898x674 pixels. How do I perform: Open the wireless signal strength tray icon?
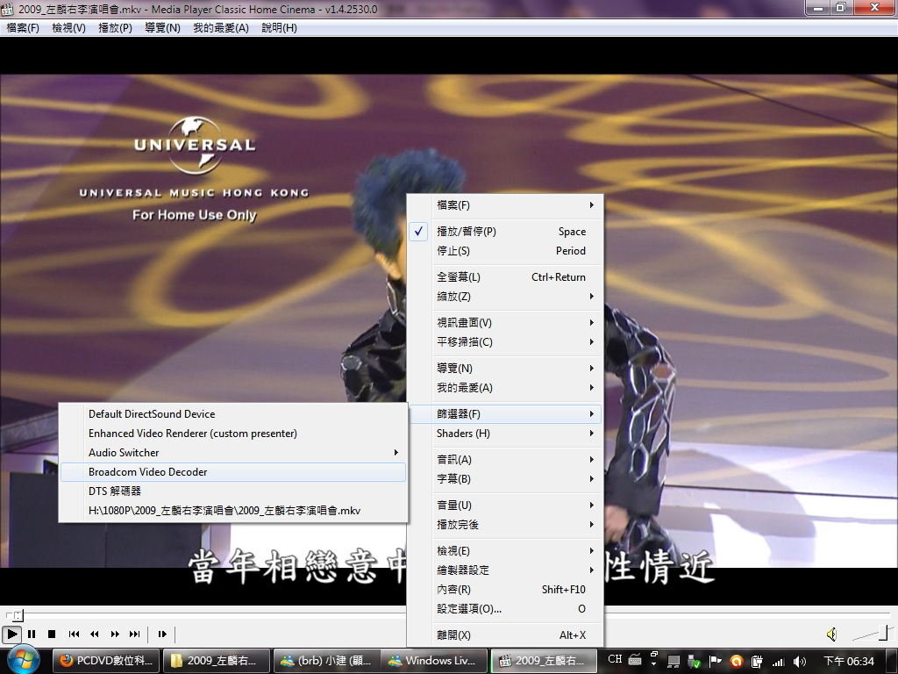(778, 662)
